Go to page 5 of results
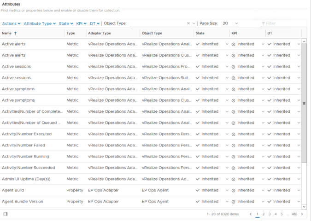This screenshot has width=311, height=221. 282,214
